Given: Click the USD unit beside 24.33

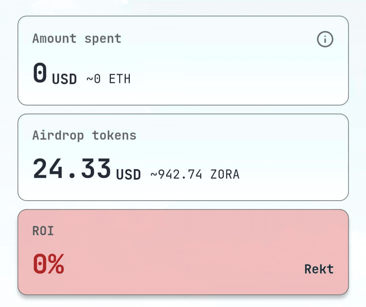Looking at the screenshot, I should (x=128, y=175).
